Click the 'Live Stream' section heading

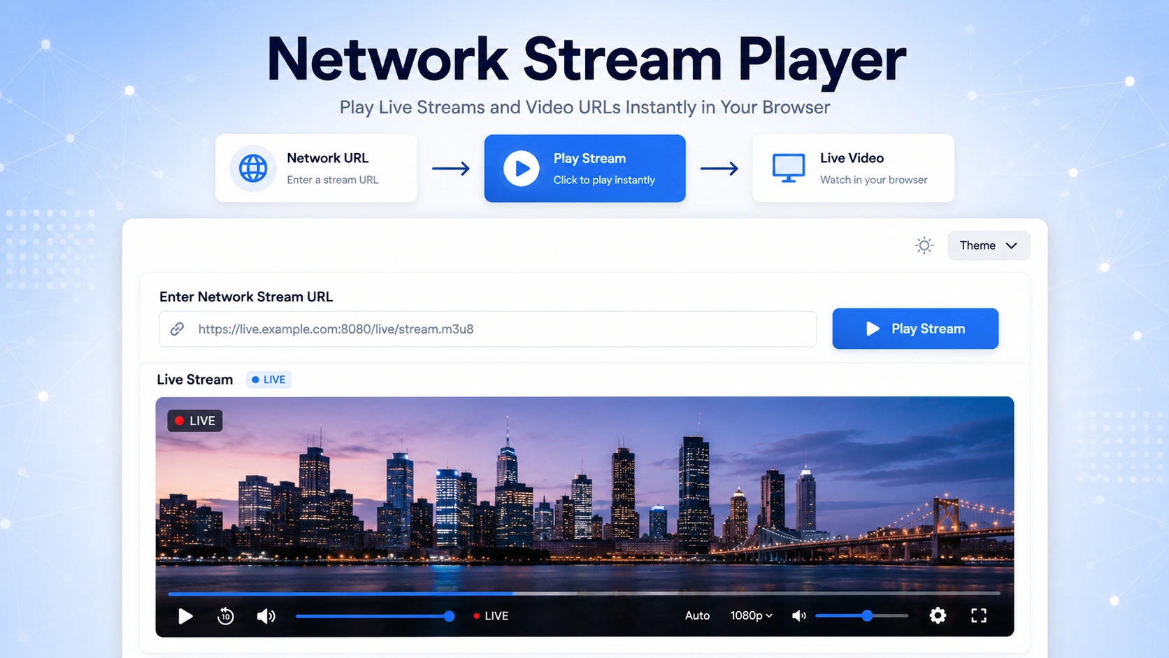click(x=194, y=380)
